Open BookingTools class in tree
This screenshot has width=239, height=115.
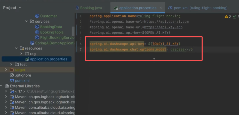tap(52, 32)
